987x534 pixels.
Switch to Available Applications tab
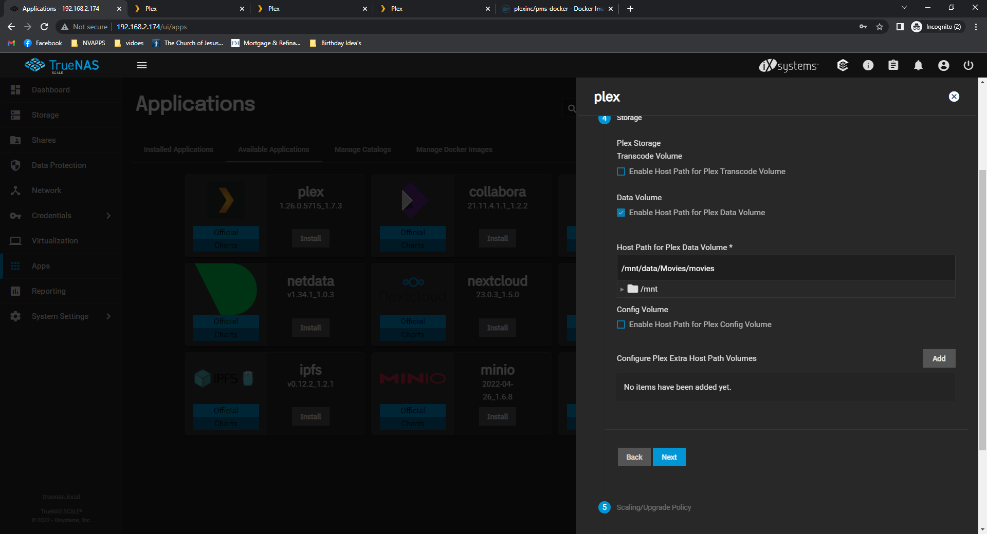273,149
